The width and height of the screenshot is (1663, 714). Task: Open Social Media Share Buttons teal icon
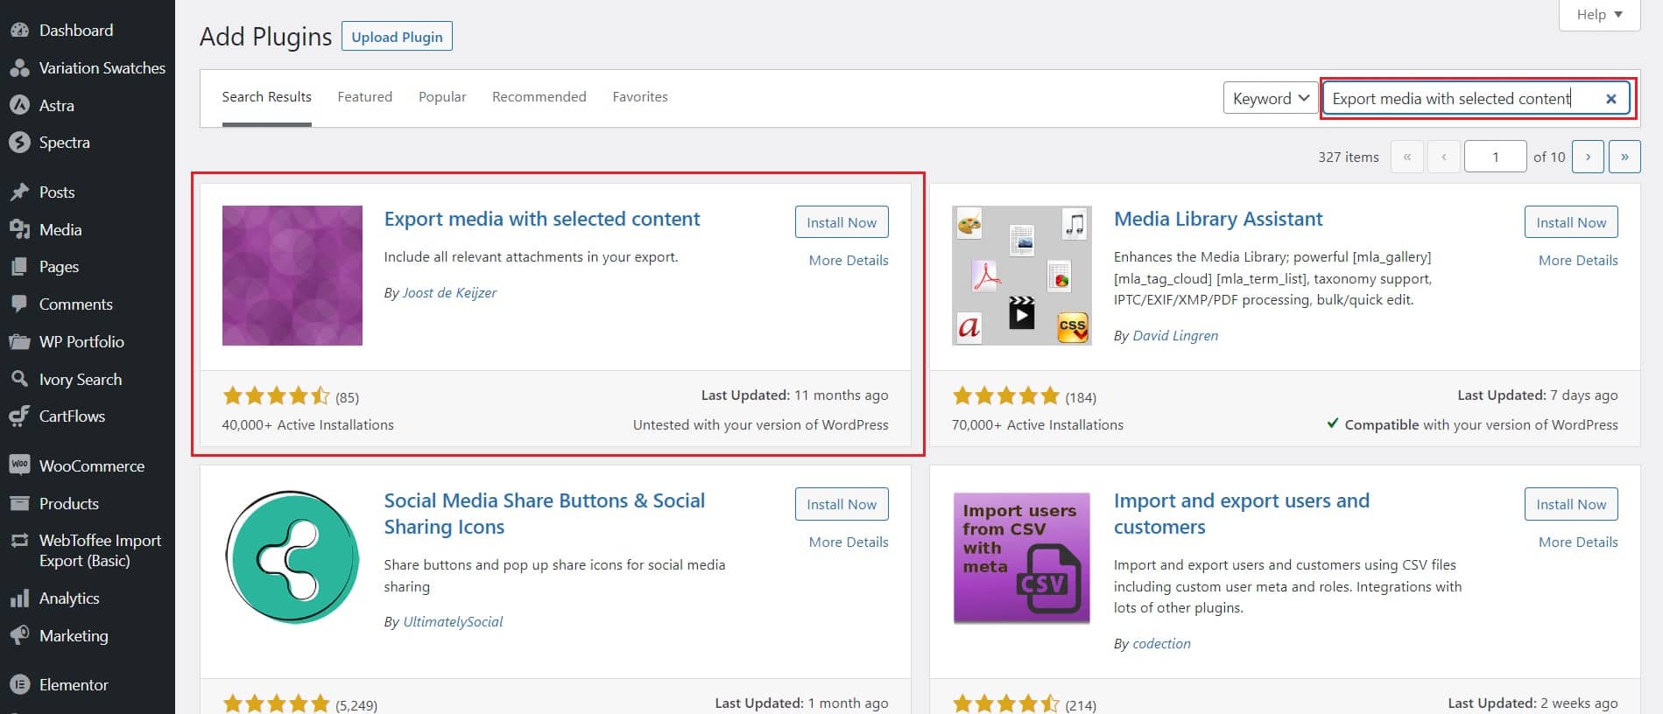292,557
